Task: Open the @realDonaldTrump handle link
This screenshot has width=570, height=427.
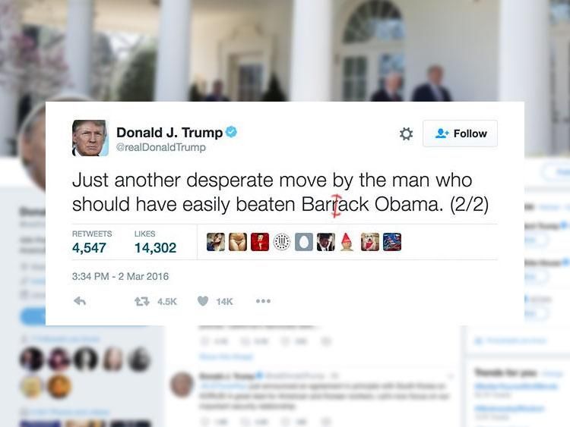Action: [x=160, y=147]
